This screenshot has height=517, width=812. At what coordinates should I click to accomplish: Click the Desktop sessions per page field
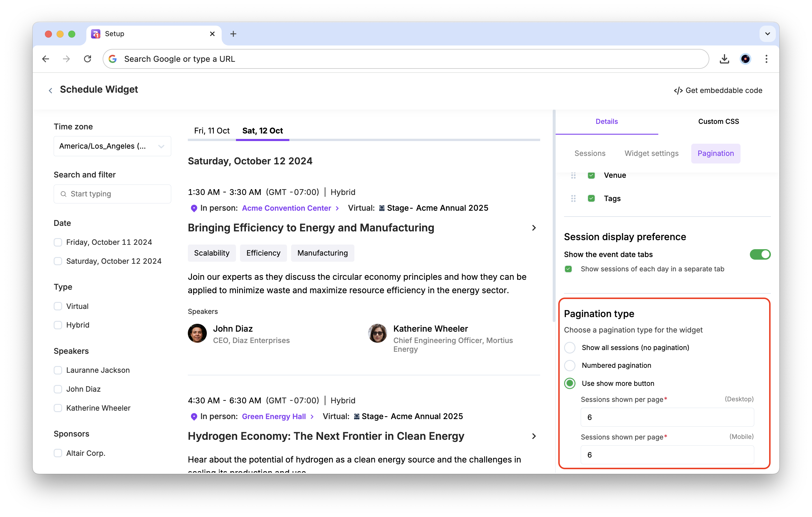click(x=667, y=417)
